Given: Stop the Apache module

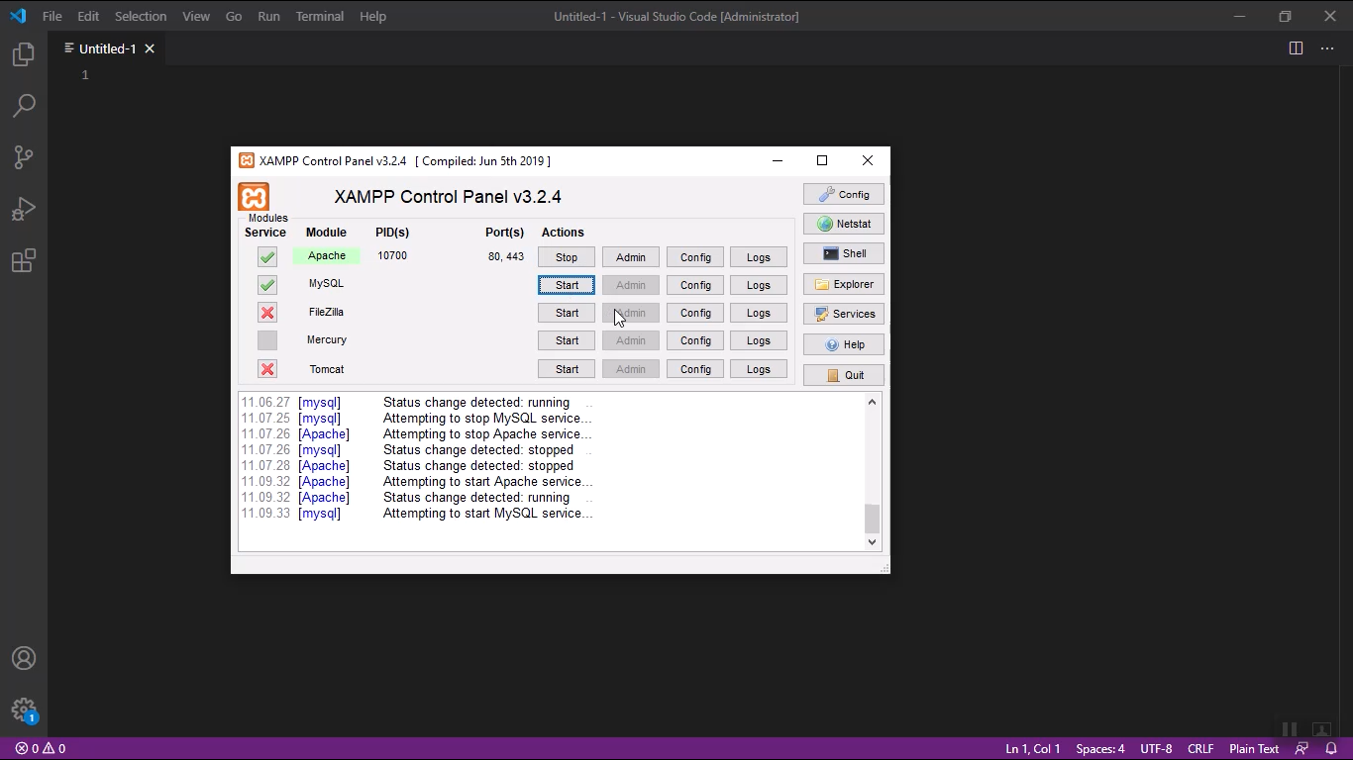Looking at the screenshot, I should coord(567,257).
